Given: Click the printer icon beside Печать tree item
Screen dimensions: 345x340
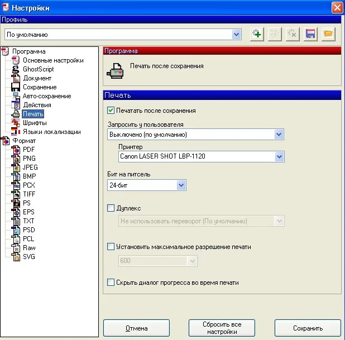Looking at the screenshot, I should tap(16, 114).
